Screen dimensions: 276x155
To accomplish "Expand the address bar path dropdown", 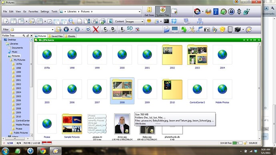I will pyautogui.click(x=140, y=12).
